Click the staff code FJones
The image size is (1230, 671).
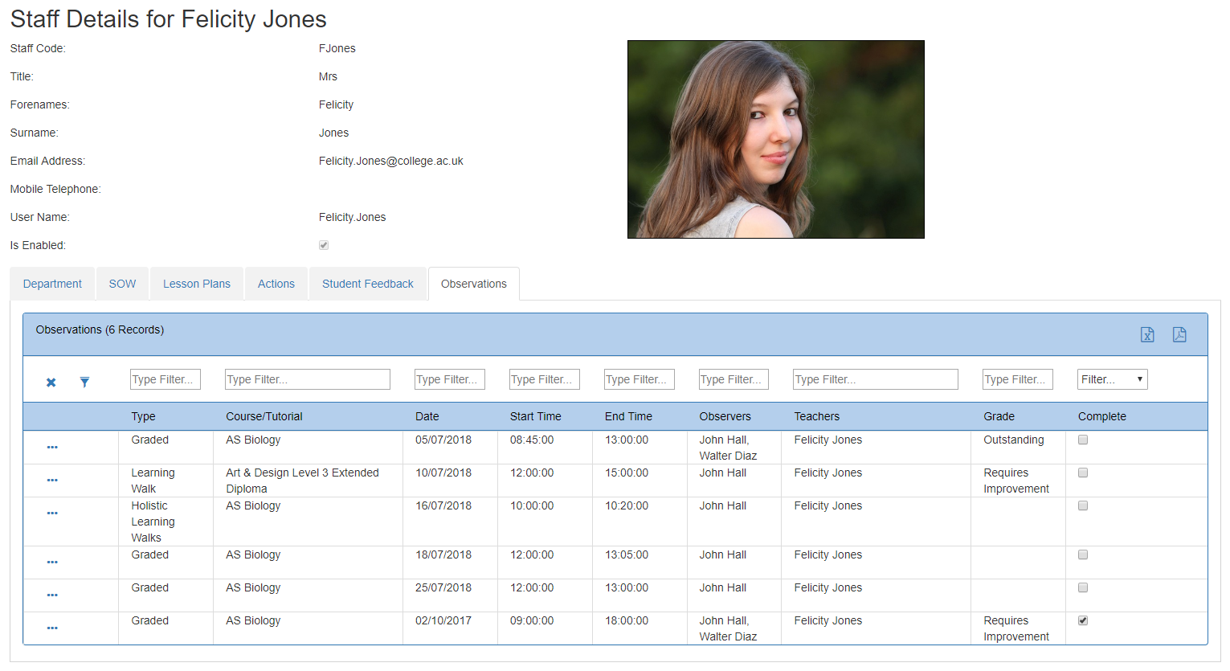pyautogui.click(x=337, y=48)
